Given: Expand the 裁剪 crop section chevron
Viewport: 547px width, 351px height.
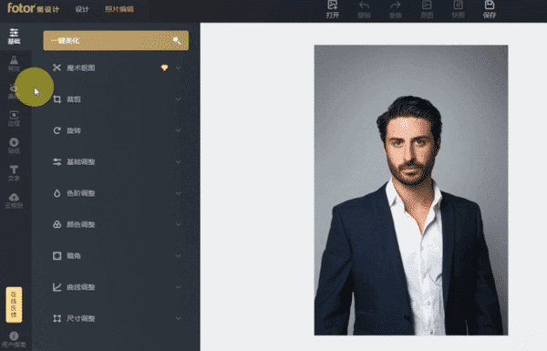Looking at the screenshot, I should [179, 99].
